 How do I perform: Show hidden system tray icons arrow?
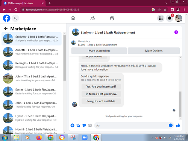pyautogui.click(x=152, y=138)
